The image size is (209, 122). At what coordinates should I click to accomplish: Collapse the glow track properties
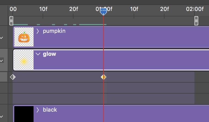[38, 54]
